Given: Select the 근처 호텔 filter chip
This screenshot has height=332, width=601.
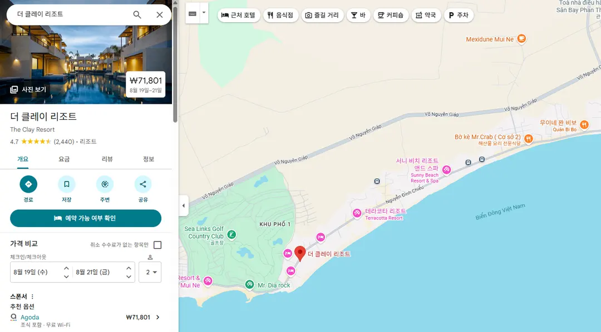Looking at the screenshot, I should 239,15.
